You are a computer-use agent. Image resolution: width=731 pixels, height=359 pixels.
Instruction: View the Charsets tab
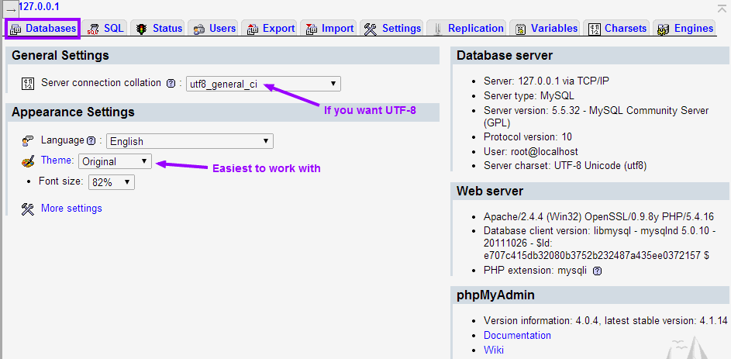click(617, 29)
